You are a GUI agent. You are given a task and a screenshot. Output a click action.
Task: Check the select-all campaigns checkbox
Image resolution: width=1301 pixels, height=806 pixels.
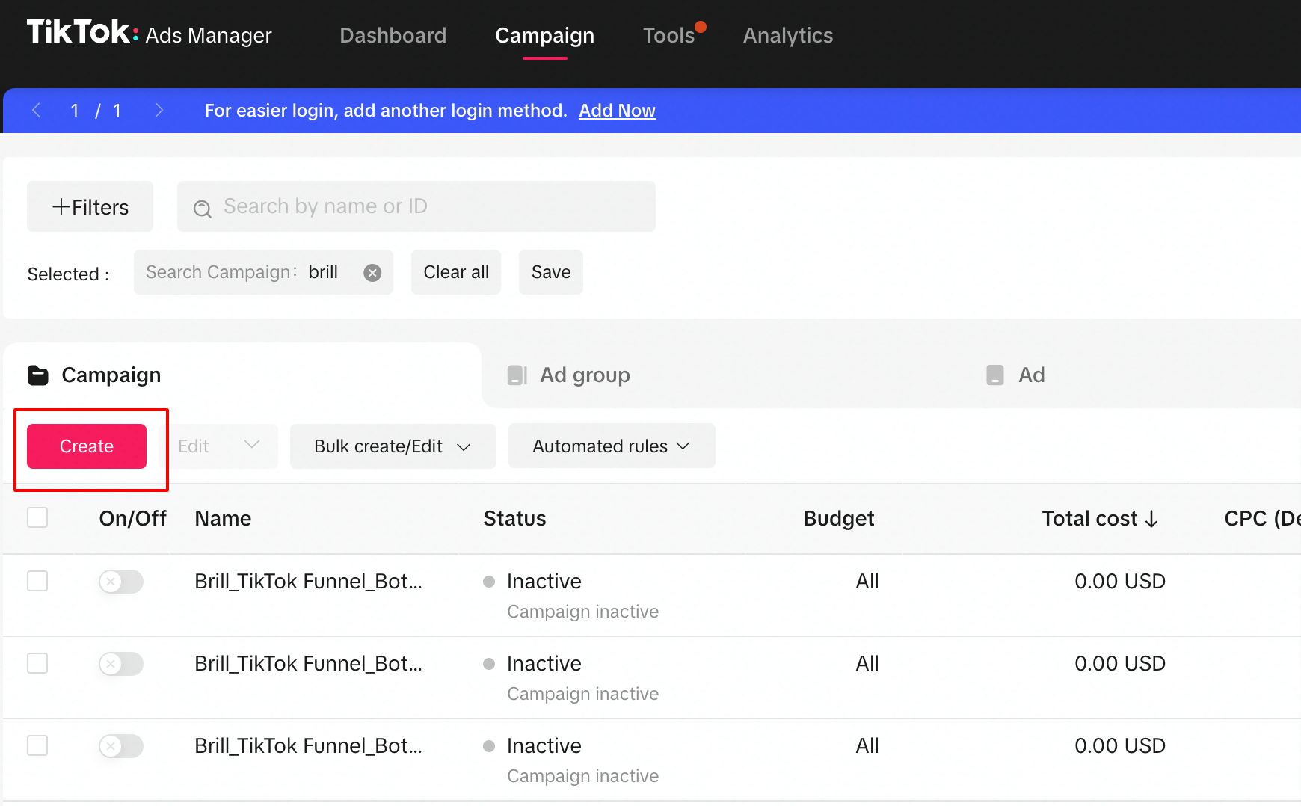(x=37, y=517)
